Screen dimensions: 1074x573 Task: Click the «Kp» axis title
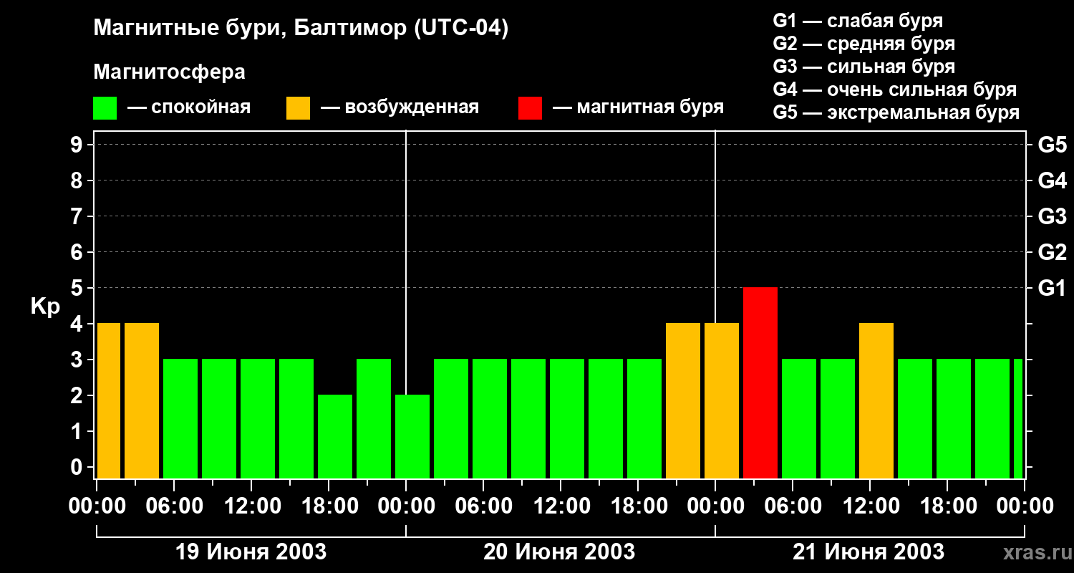45,307
